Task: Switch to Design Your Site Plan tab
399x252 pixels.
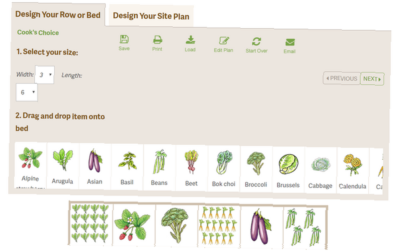Action: [151, 16]
